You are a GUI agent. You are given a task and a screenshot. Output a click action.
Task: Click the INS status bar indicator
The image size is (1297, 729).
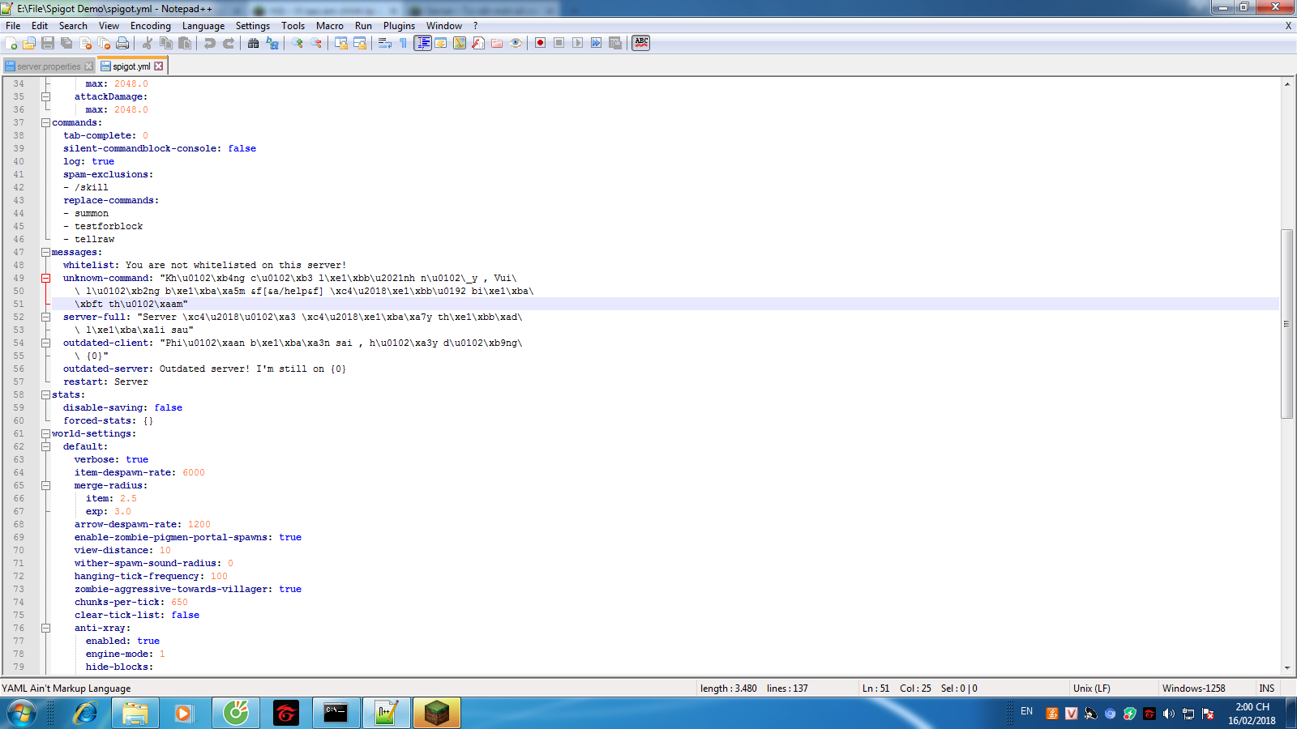pyautogui.click(x=1267, y=688)
